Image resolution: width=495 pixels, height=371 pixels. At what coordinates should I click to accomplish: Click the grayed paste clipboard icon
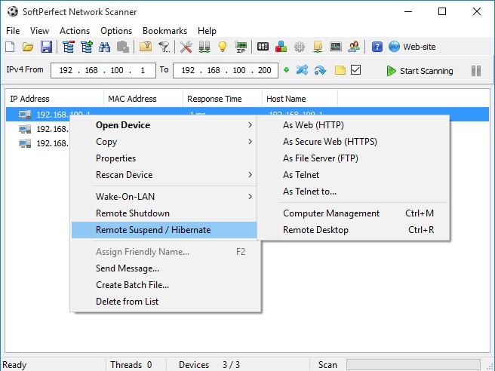[123, 47]
